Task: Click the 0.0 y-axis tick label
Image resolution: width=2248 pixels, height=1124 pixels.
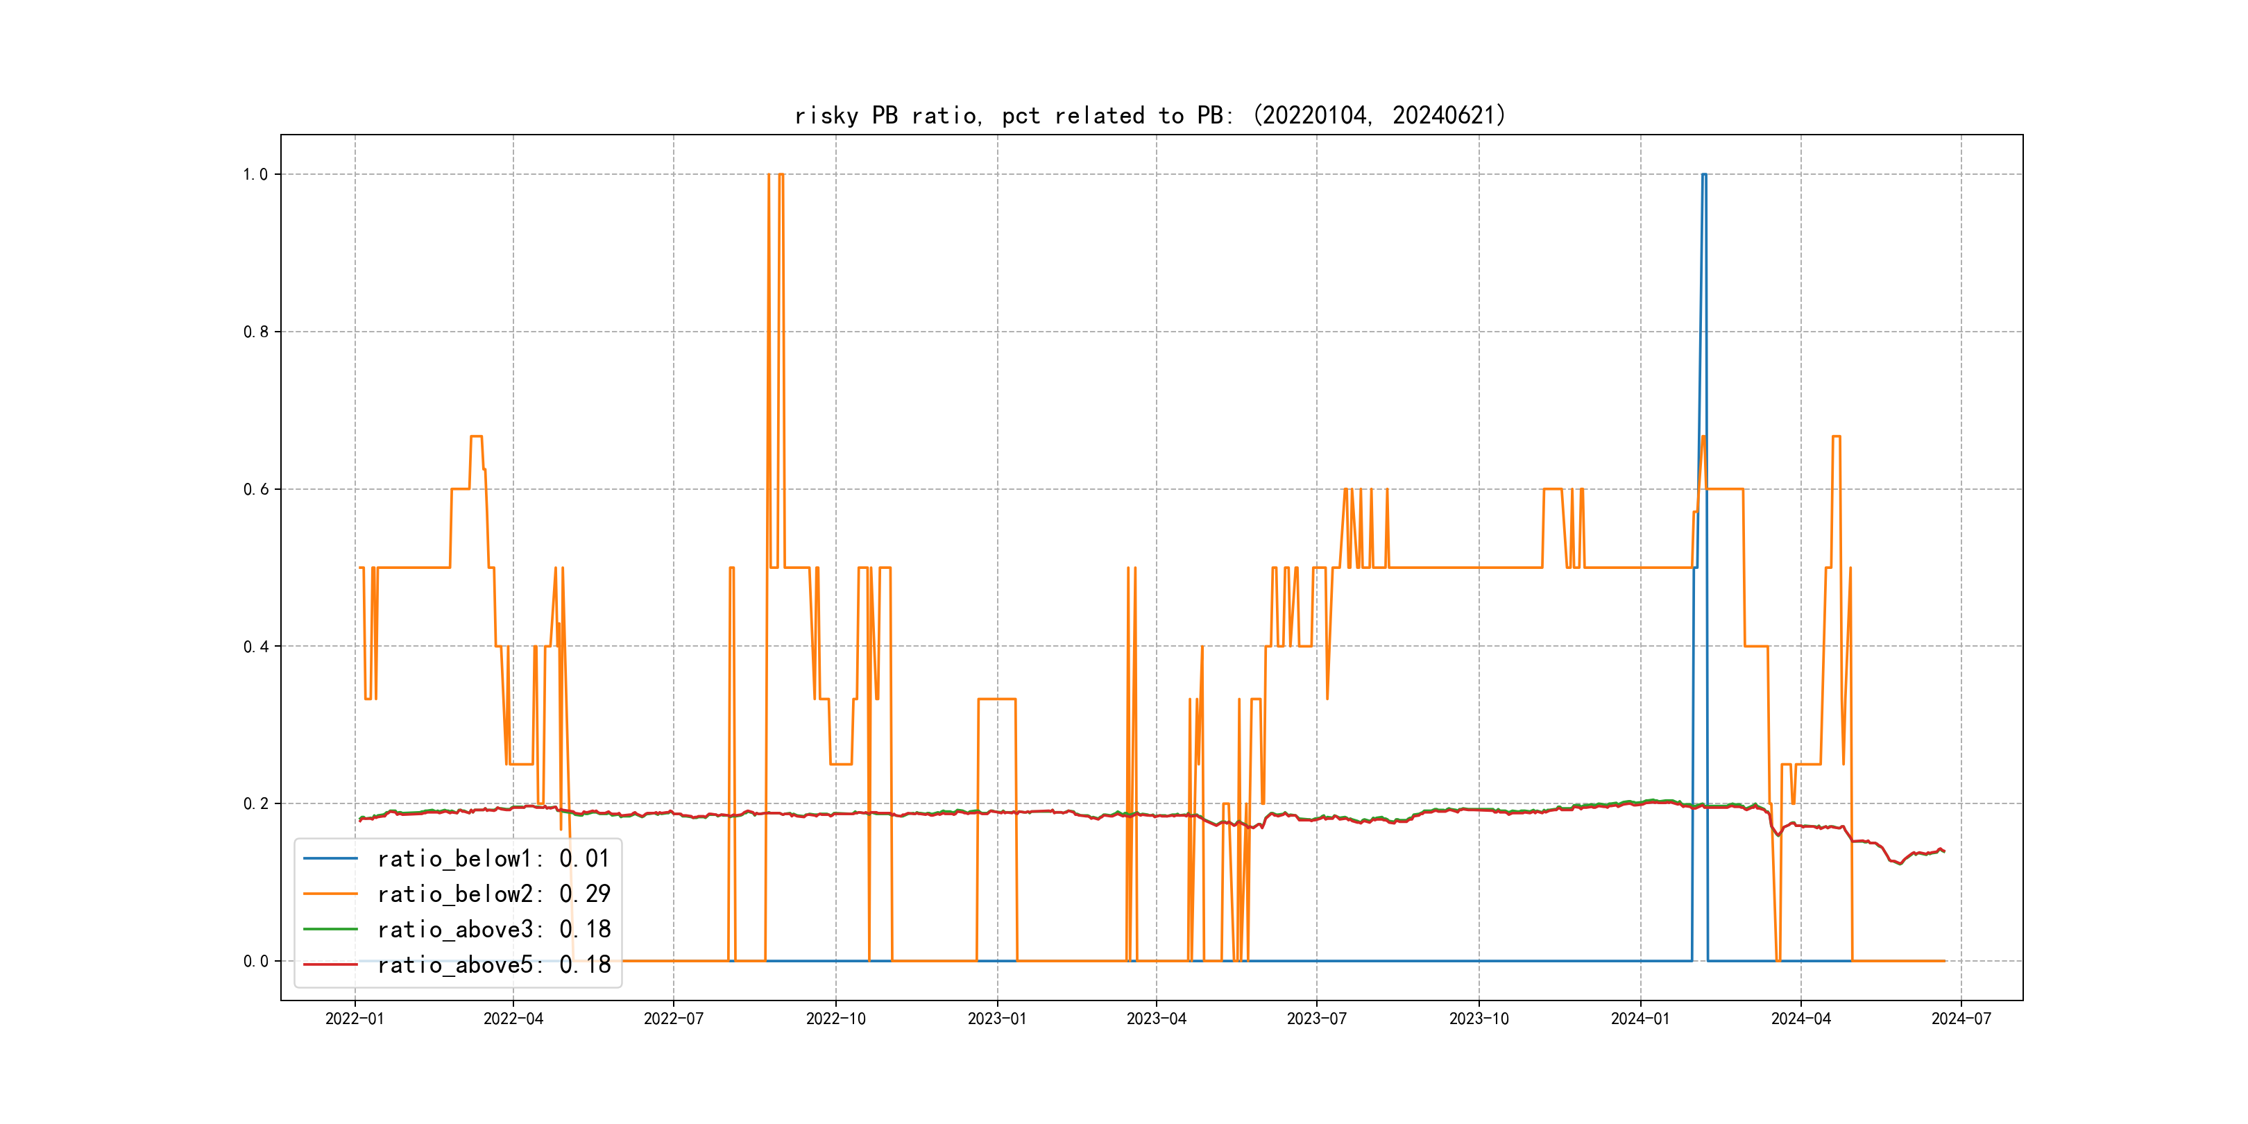Action: (x=256, y=961)
